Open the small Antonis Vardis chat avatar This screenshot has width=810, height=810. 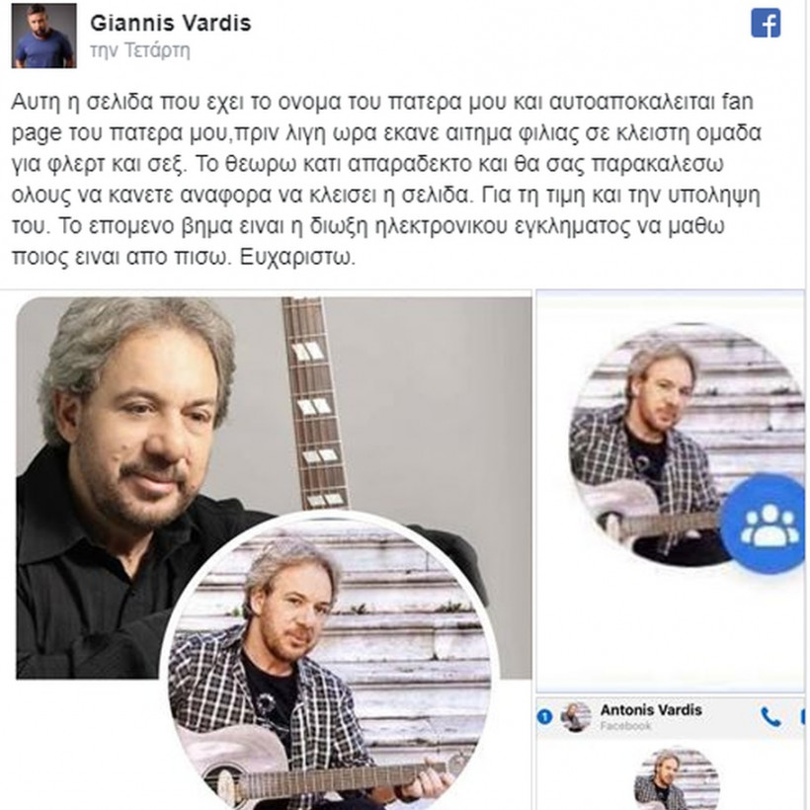[576, 717]
